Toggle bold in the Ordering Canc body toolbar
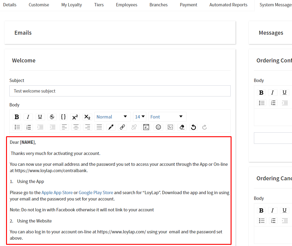This screenshot has width=292, height=246. click(x=261, y=210)
